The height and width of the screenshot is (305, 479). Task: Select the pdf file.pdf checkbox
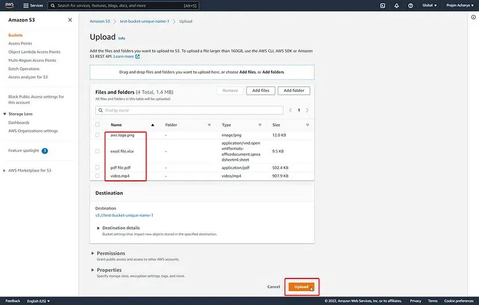tap(97, 167)
